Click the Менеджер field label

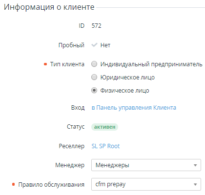[x=70, y=165]
